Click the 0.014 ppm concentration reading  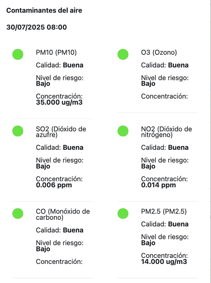click(x=158, y=185)
